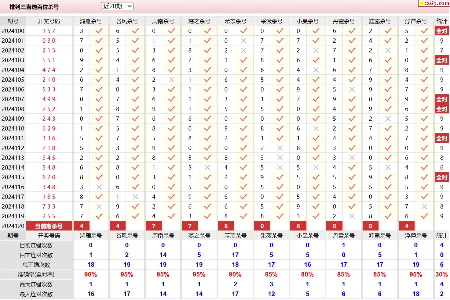Click the 全对 badge for period 2024103
The image size is (450, 300).
tap(441, 60)
